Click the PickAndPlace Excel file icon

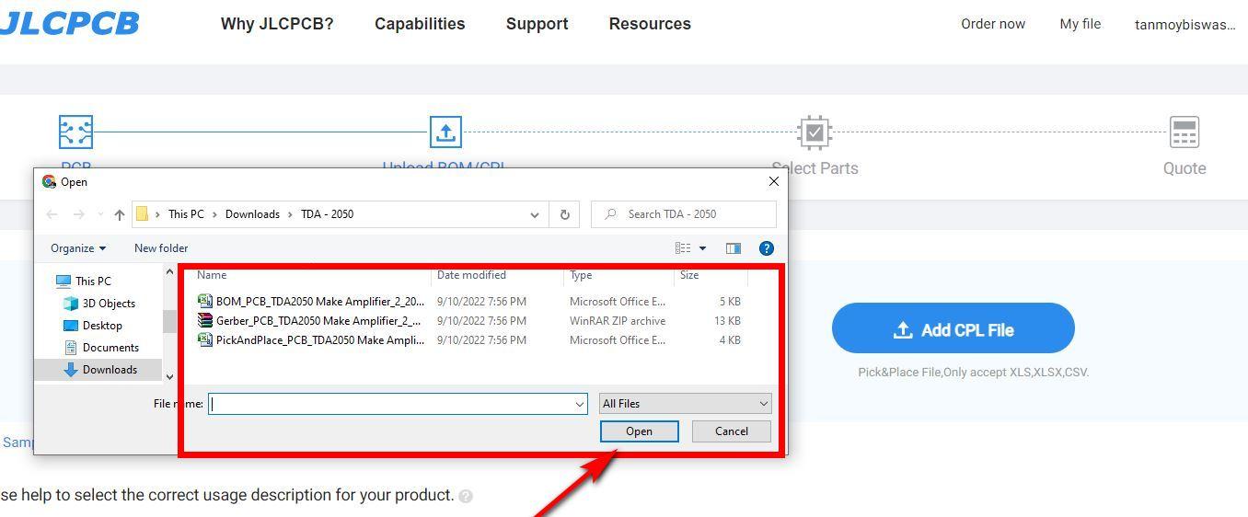pos(205,339)
